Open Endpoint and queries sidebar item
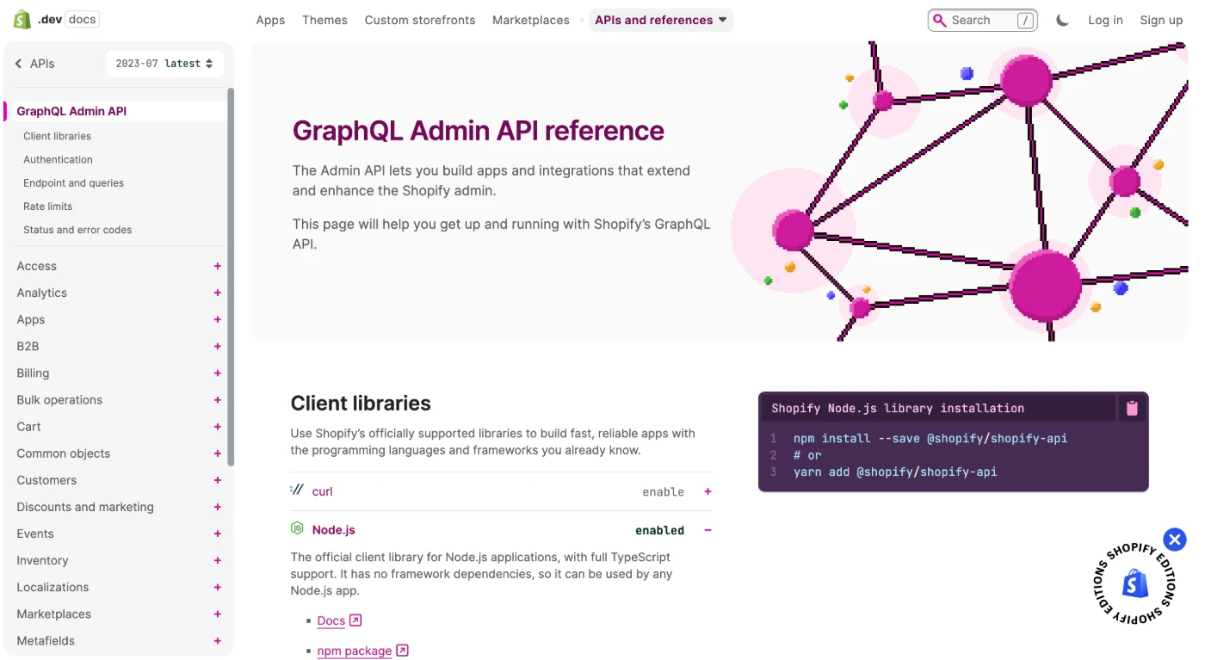 point(73,182)
